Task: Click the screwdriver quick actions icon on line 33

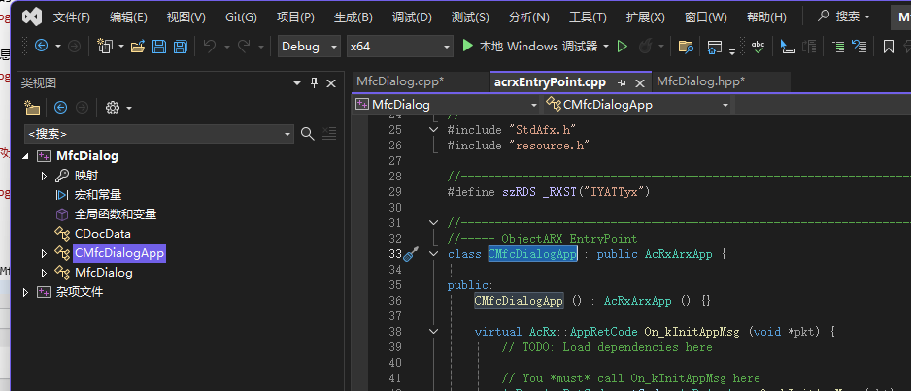Action: tap(410, 254)
